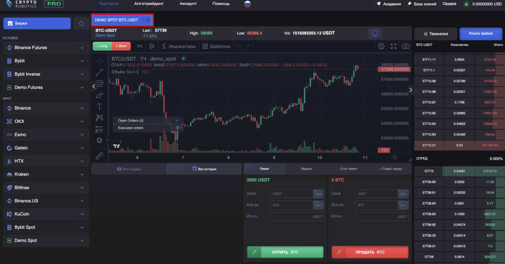Open the Академия link

coord(389,4)
